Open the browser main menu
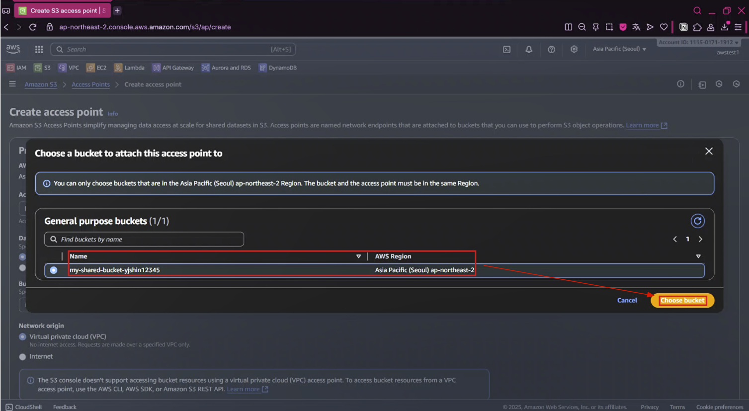 (x=738, y=27)
